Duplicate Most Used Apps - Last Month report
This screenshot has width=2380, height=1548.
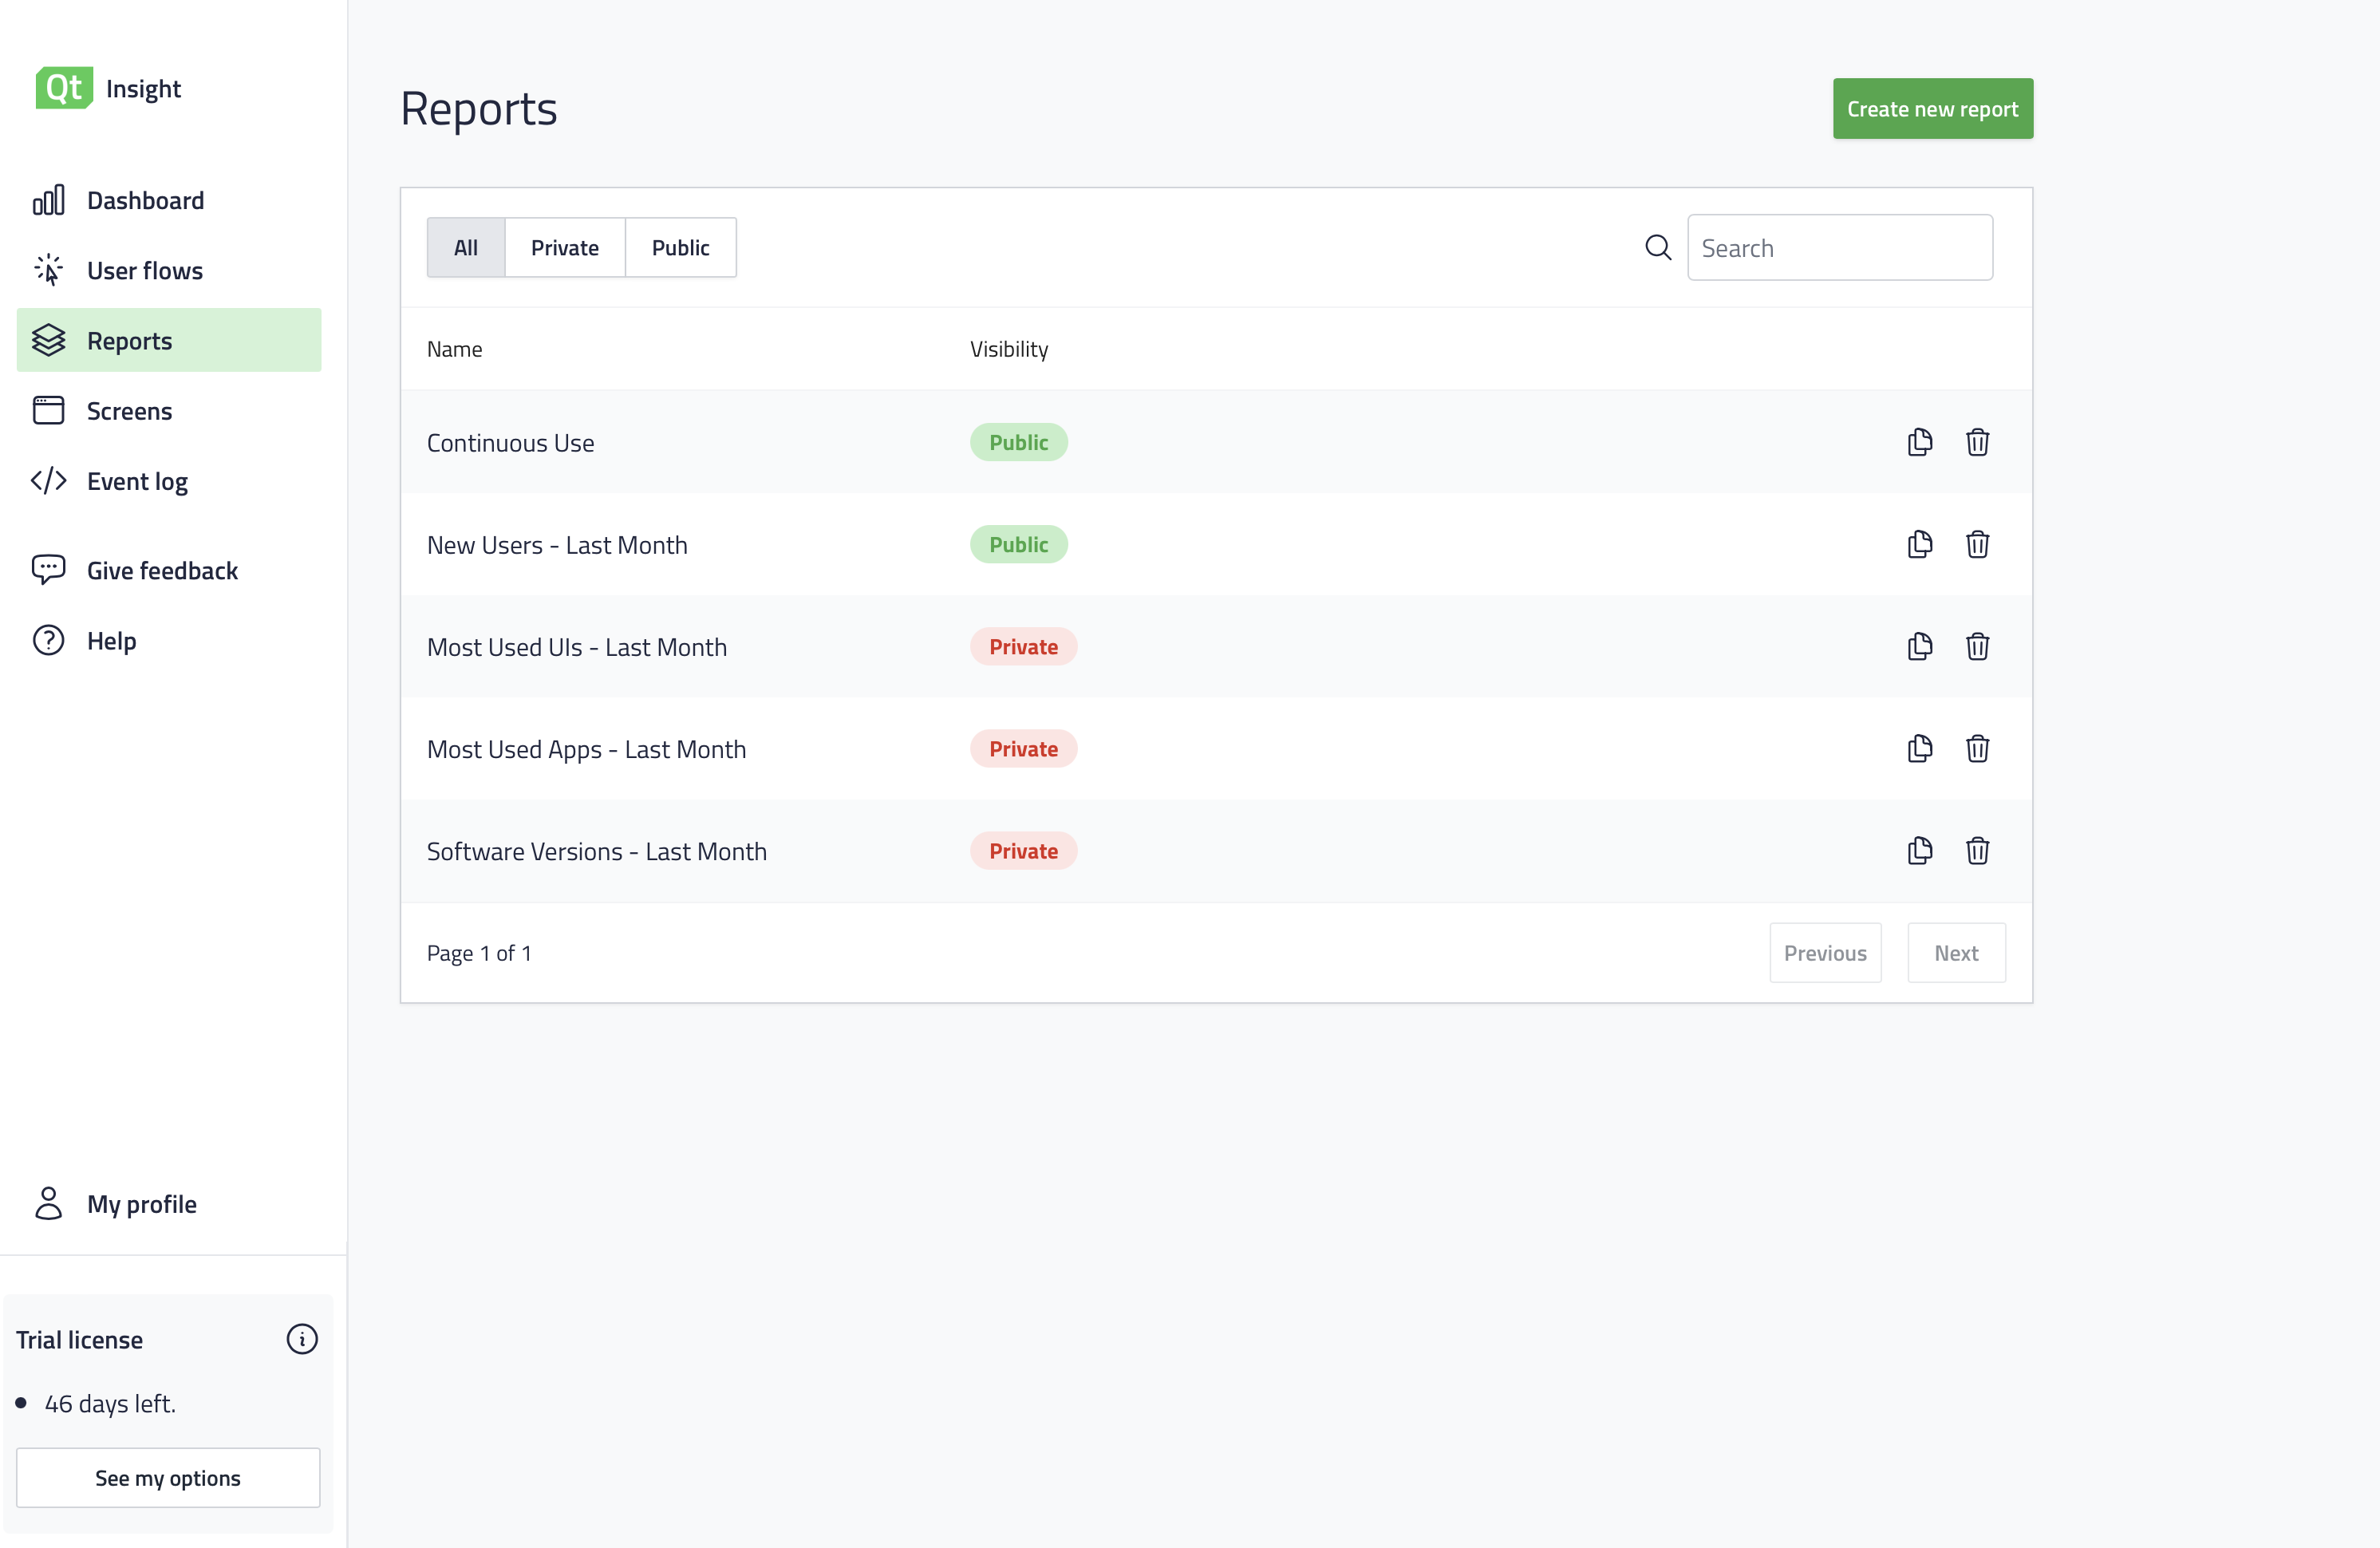pos(1919,748)
